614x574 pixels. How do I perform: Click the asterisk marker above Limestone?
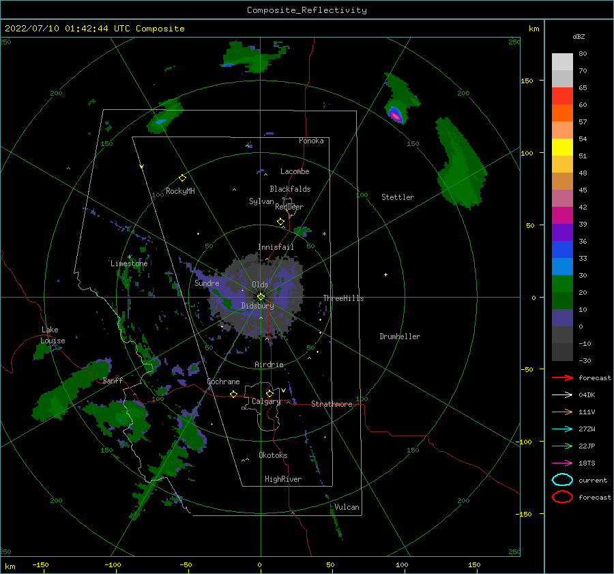click(129, 257)
